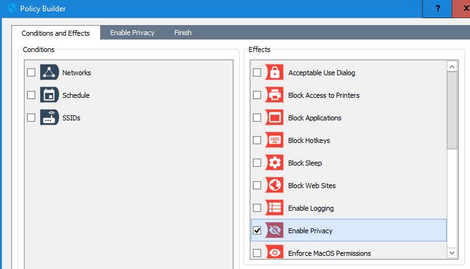Enable the Enable Logging checkbox
The image size is (470, 269).
(x=257, y=208)
